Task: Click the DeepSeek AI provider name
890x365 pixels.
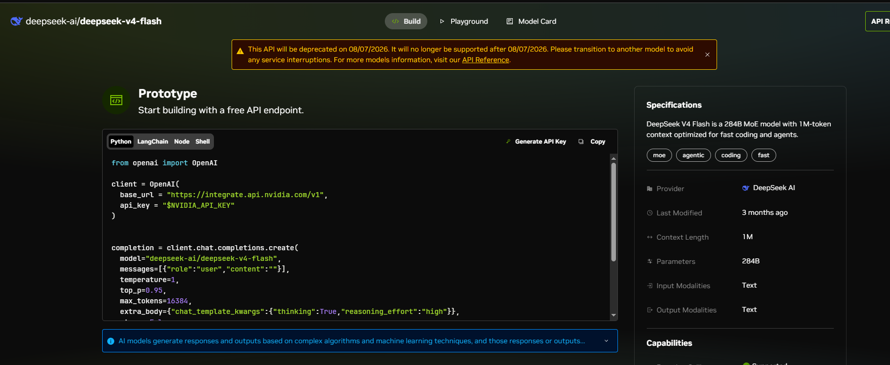Action: [x=774, y=188]
